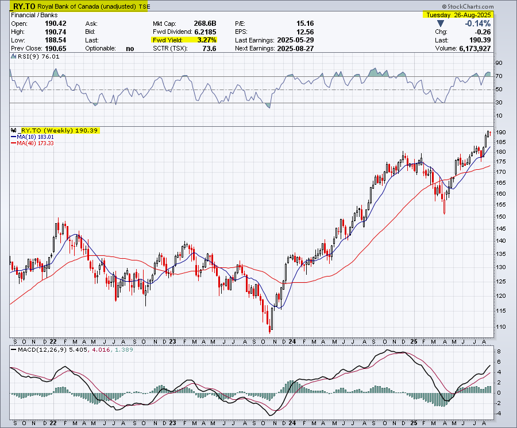
Task: Click the RSI indicator legend icon
Action: point(14,56)
